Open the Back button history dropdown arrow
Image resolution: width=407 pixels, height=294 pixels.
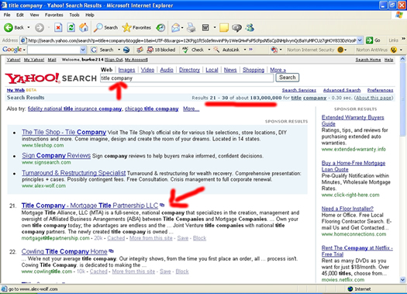click(x=29, y=27)
